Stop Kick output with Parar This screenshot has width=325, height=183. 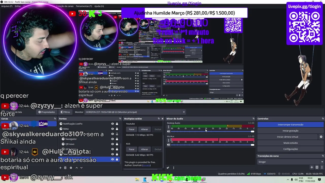pyautogui.click(x=132, y=149)
